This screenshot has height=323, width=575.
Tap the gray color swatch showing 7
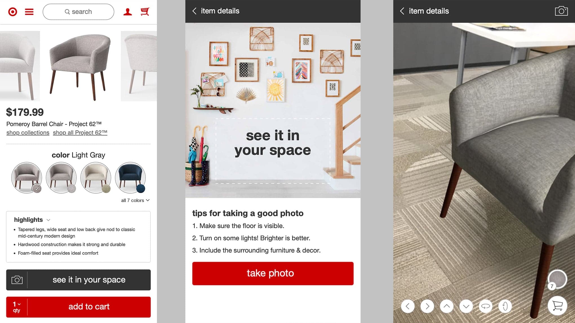pos(557,279)
